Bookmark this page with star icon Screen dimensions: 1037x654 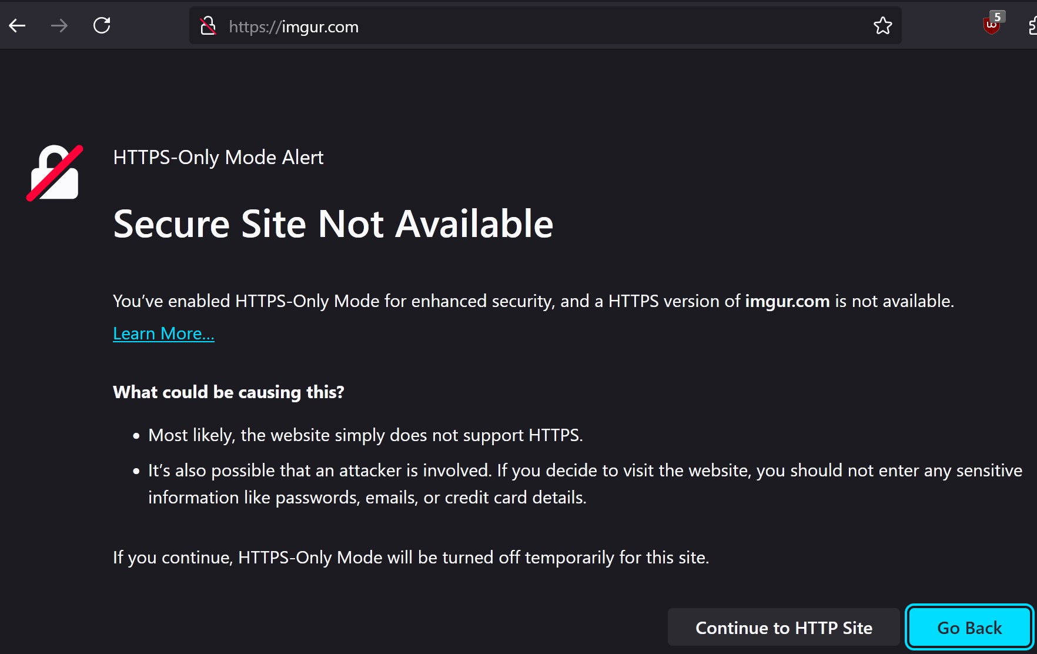882,26
